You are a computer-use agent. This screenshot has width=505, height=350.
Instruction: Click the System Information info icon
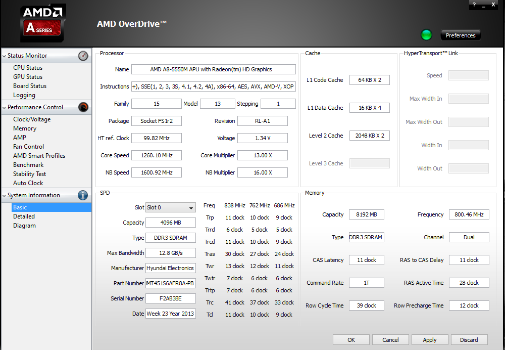click(83, 195)
